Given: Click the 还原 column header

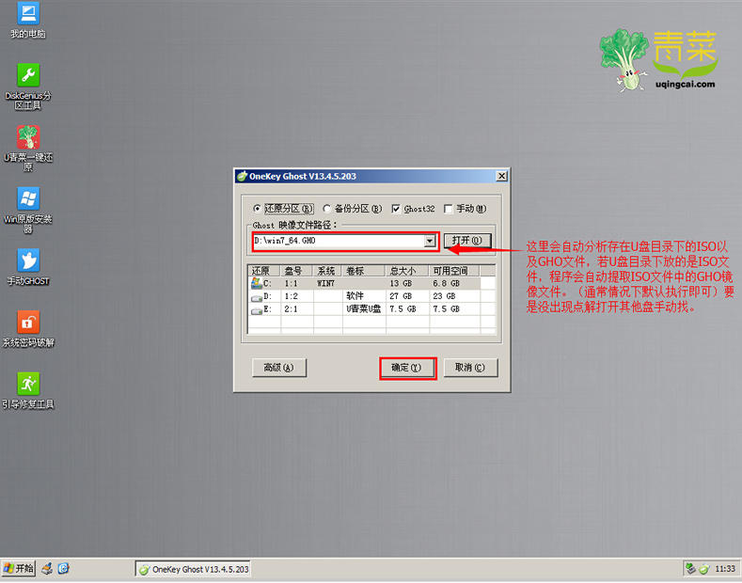Looking at the screenshot, I should pyautogui.click(x=264, y=271).
